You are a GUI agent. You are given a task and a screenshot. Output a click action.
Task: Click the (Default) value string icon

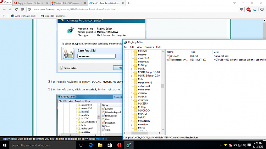click(x=168, y=56)
